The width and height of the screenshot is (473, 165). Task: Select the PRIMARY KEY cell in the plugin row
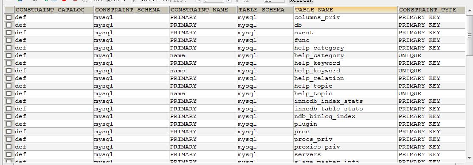coord(431,124)
